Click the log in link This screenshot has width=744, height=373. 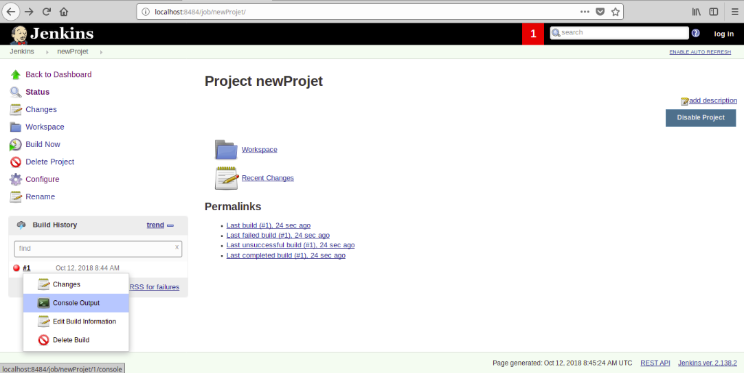point(723,34)
